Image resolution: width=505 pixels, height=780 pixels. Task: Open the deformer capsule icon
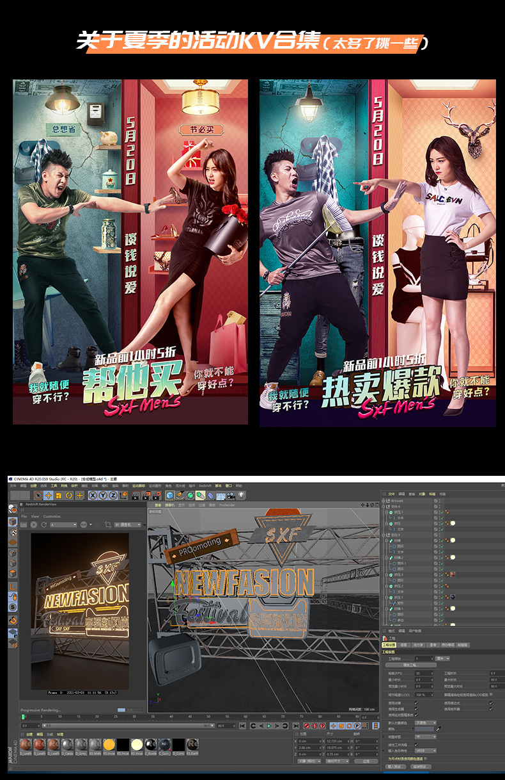click(211, 495)
